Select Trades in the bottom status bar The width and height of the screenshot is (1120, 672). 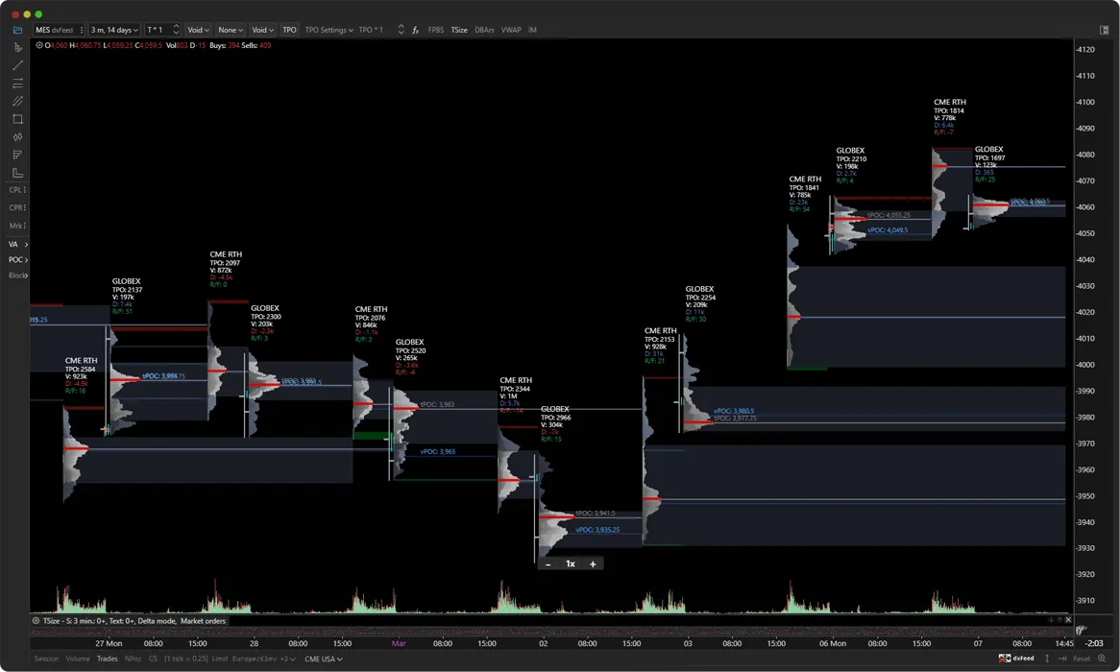click(x=106, y=660)
